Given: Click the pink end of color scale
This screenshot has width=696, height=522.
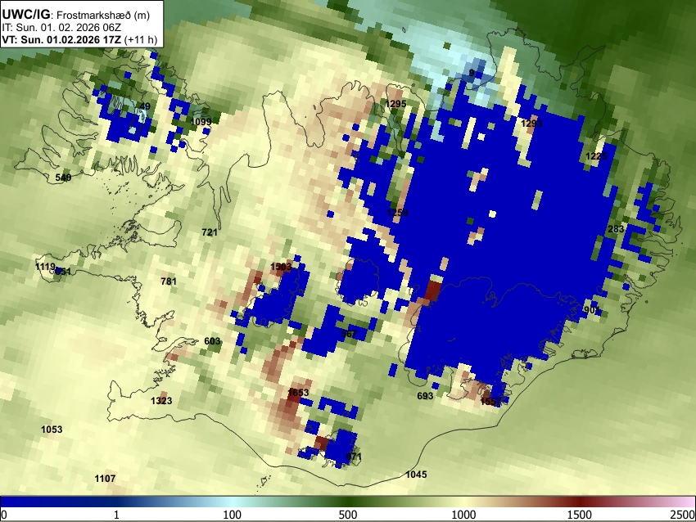Looking at the screenshot, I should coord(684,502).
